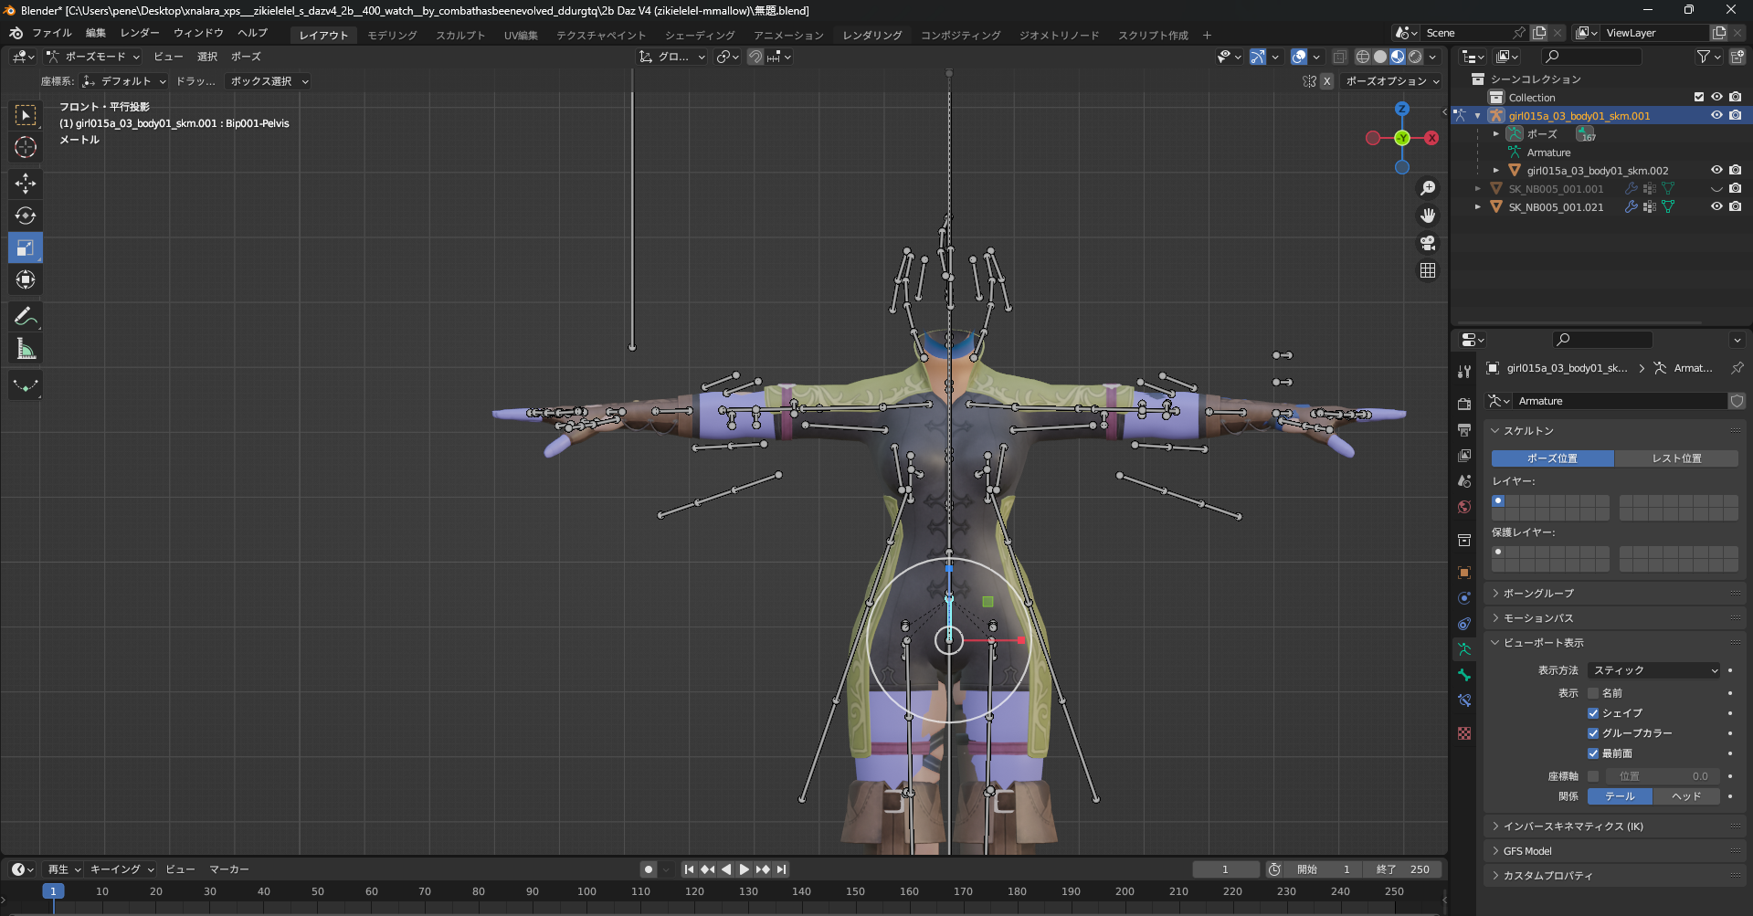Select ヘッド relationship button
Image resolution: width=1753 pixels, height=916 pixels.
tap(1686, 796)
